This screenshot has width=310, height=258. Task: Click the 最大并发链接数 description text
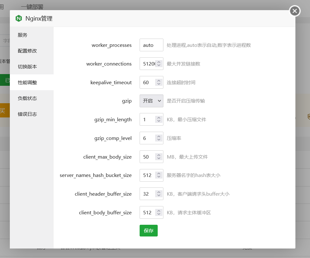183,64
